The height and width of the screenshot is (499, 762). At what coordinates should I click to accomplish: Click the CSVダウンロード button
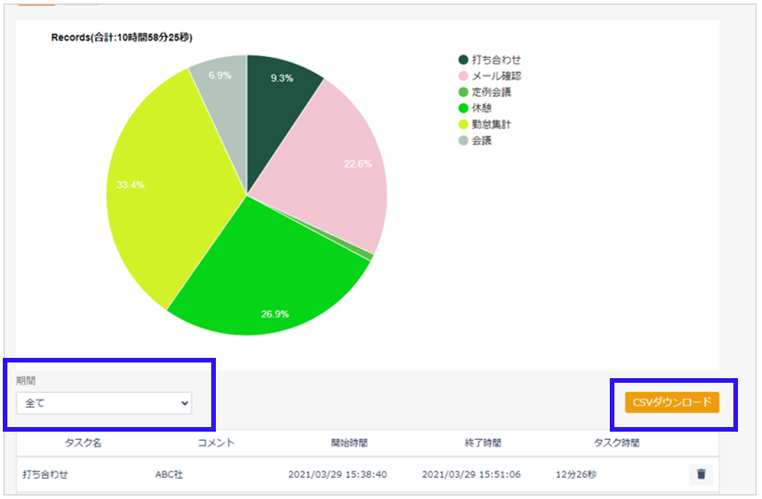pyautogui.click(x=672, y=402)
